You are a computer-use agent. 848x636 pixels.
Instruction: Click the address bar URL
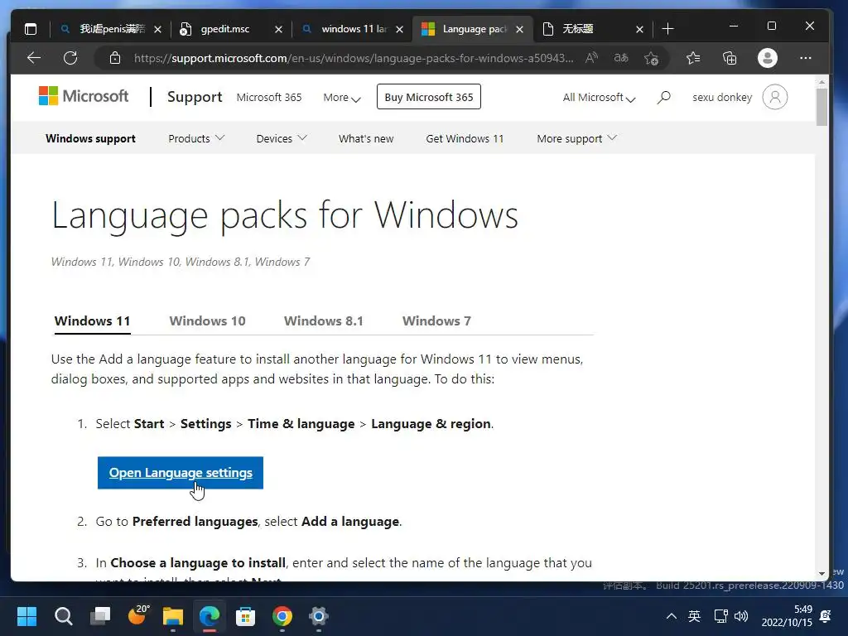(354, 58)
